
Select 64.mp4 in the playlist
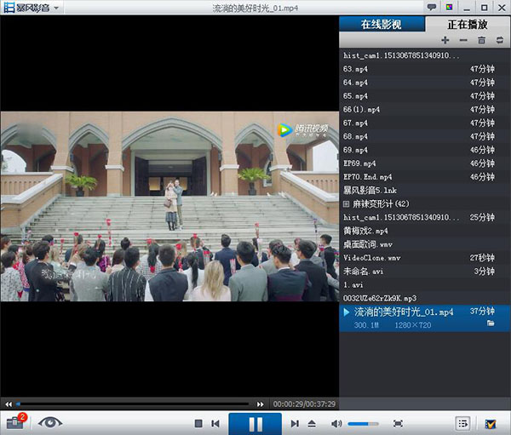(423, 83)
